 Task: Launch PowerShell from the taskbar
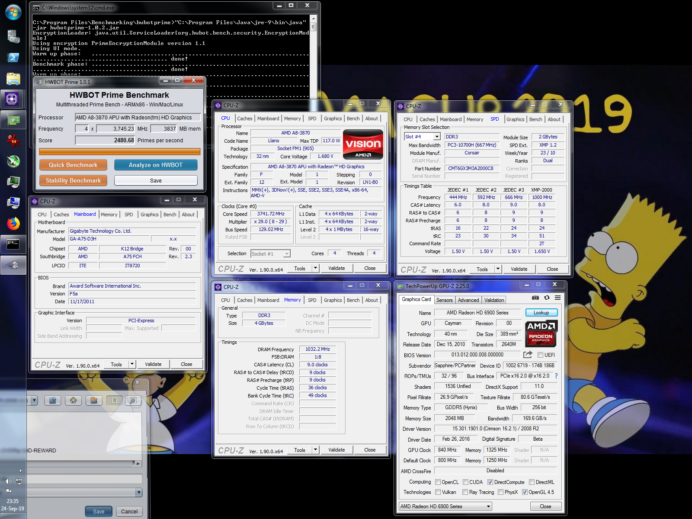(13, 58)
